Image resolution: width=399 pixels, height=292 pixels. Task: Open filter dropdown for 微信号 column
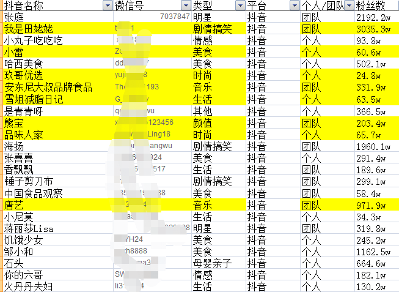point(186,5)
